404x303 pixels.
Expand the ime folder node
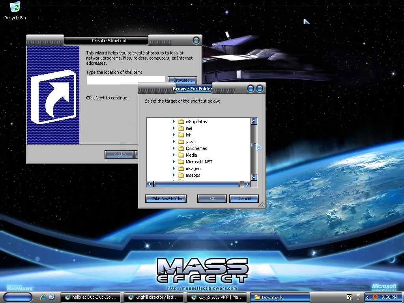tap(174, 128)
